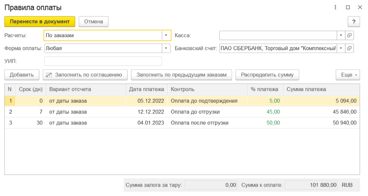Open the three-dot window menu
The height and width of the screenshot is (196, 368).
point(336,7)
